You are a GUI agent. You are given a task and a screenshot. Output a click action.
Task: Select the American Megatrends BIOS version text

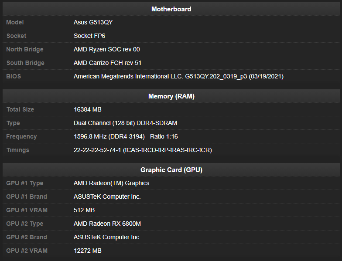point(178,76)
